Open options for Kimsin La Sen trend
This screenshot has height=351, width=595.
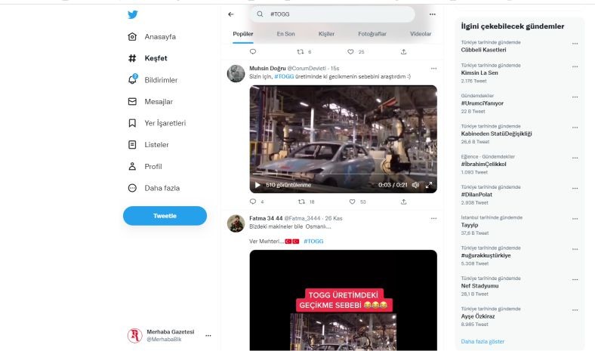click(x=575, y=66)
